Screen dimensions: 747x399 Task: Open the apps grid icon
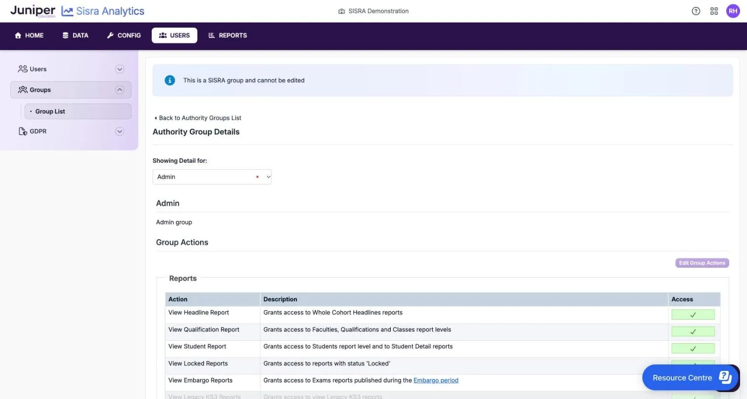tap(714, 11)
